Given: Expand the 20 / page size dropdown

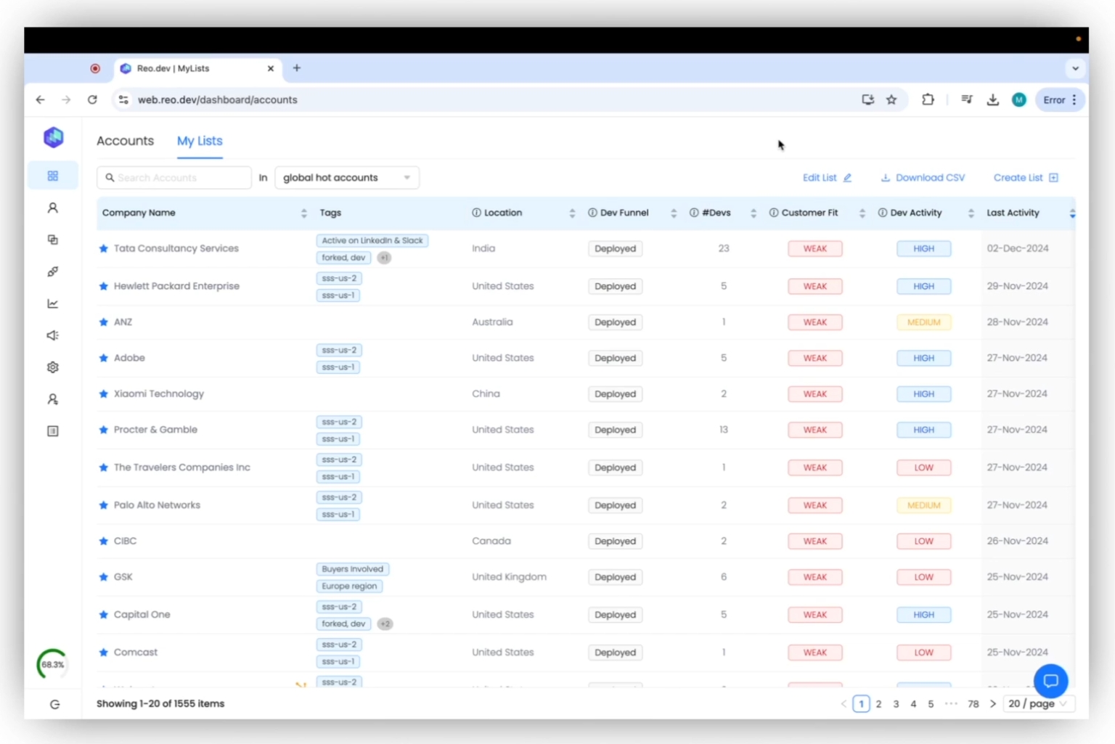Looking at the screenshot, I should [x=1038, y=703].
